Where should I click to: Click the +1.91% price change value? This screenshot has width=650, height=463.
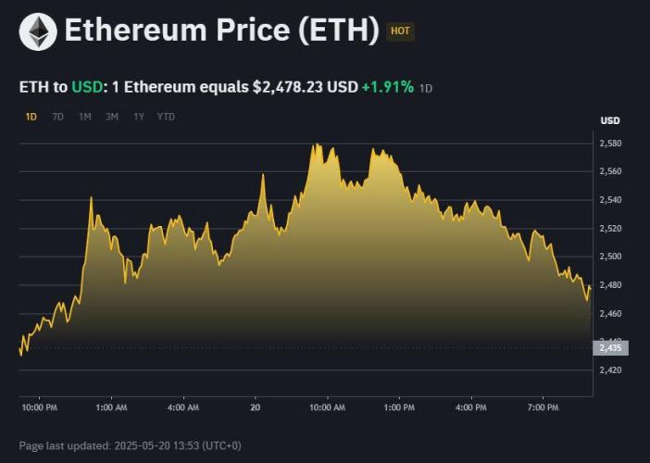(x=387, y=87)
